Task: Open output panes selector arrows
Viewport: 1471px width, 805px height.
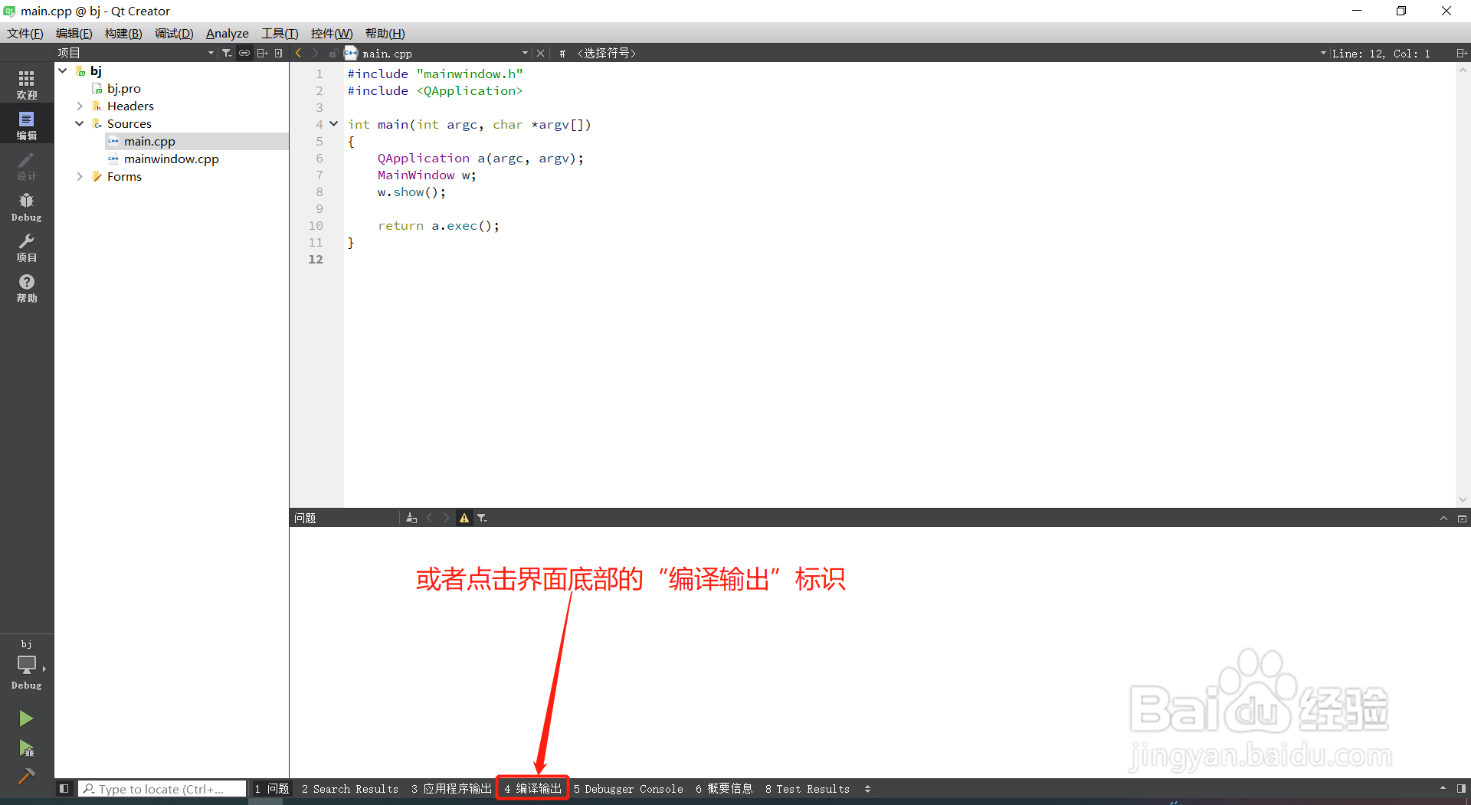Action: coord(867,788)
